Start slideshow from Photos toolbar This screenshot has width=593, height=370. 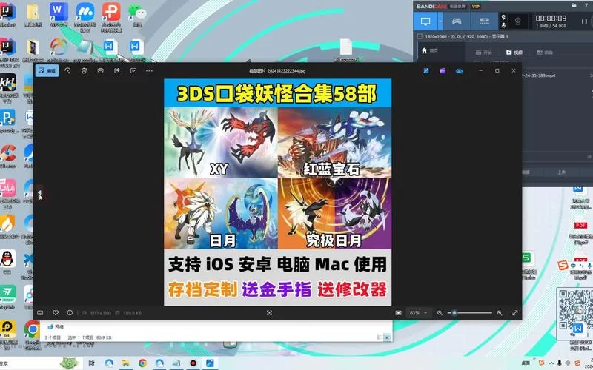click(133, 70)
